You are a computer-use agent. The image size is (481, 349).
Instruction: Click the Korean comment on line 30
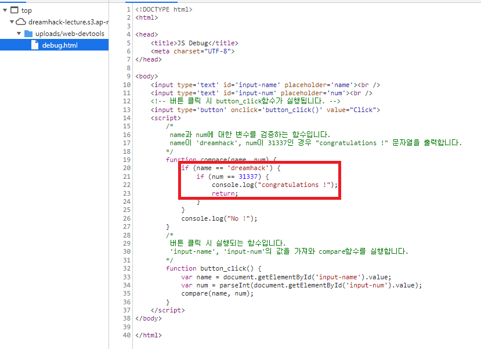289,251
